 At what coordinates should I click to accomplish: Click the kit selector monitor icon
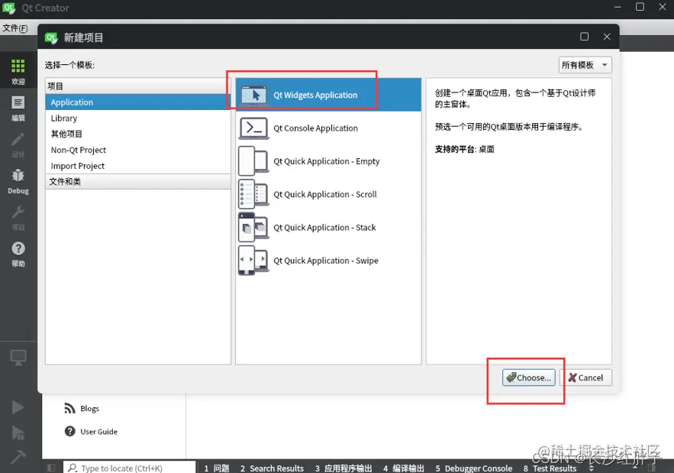18,357
